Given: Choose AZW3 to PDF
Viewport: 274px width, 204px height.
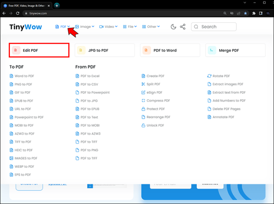Looking at the screenshot, I should (25, 134).
